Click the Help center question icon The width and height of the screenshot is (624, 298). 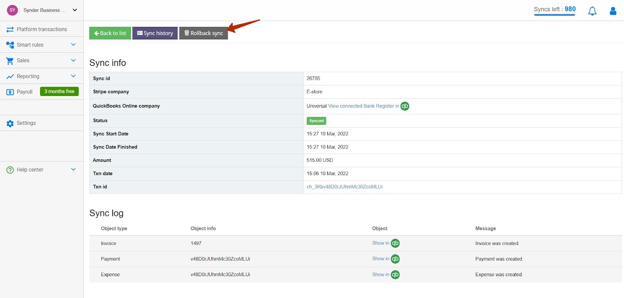pos(10,170)
